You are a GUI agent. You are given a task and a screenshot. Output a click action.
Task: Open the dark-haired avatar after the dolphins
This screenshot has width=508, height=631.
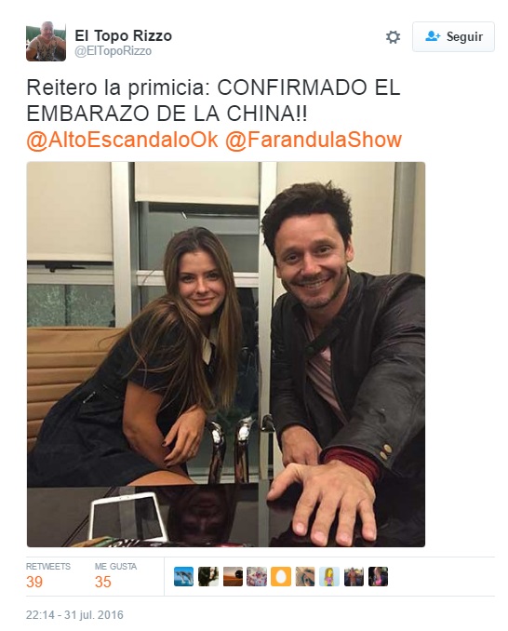point(208,576)
